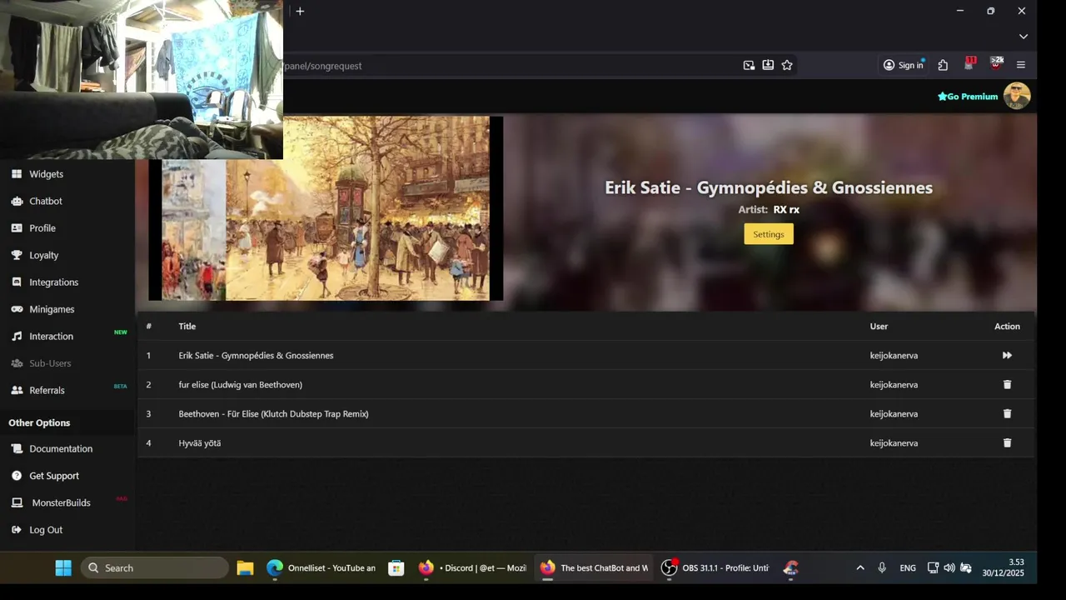Screen dimensions: 1066x600
Task: Switch to the OBS 31.1.1 taskbar window
Action: (715, 567)
